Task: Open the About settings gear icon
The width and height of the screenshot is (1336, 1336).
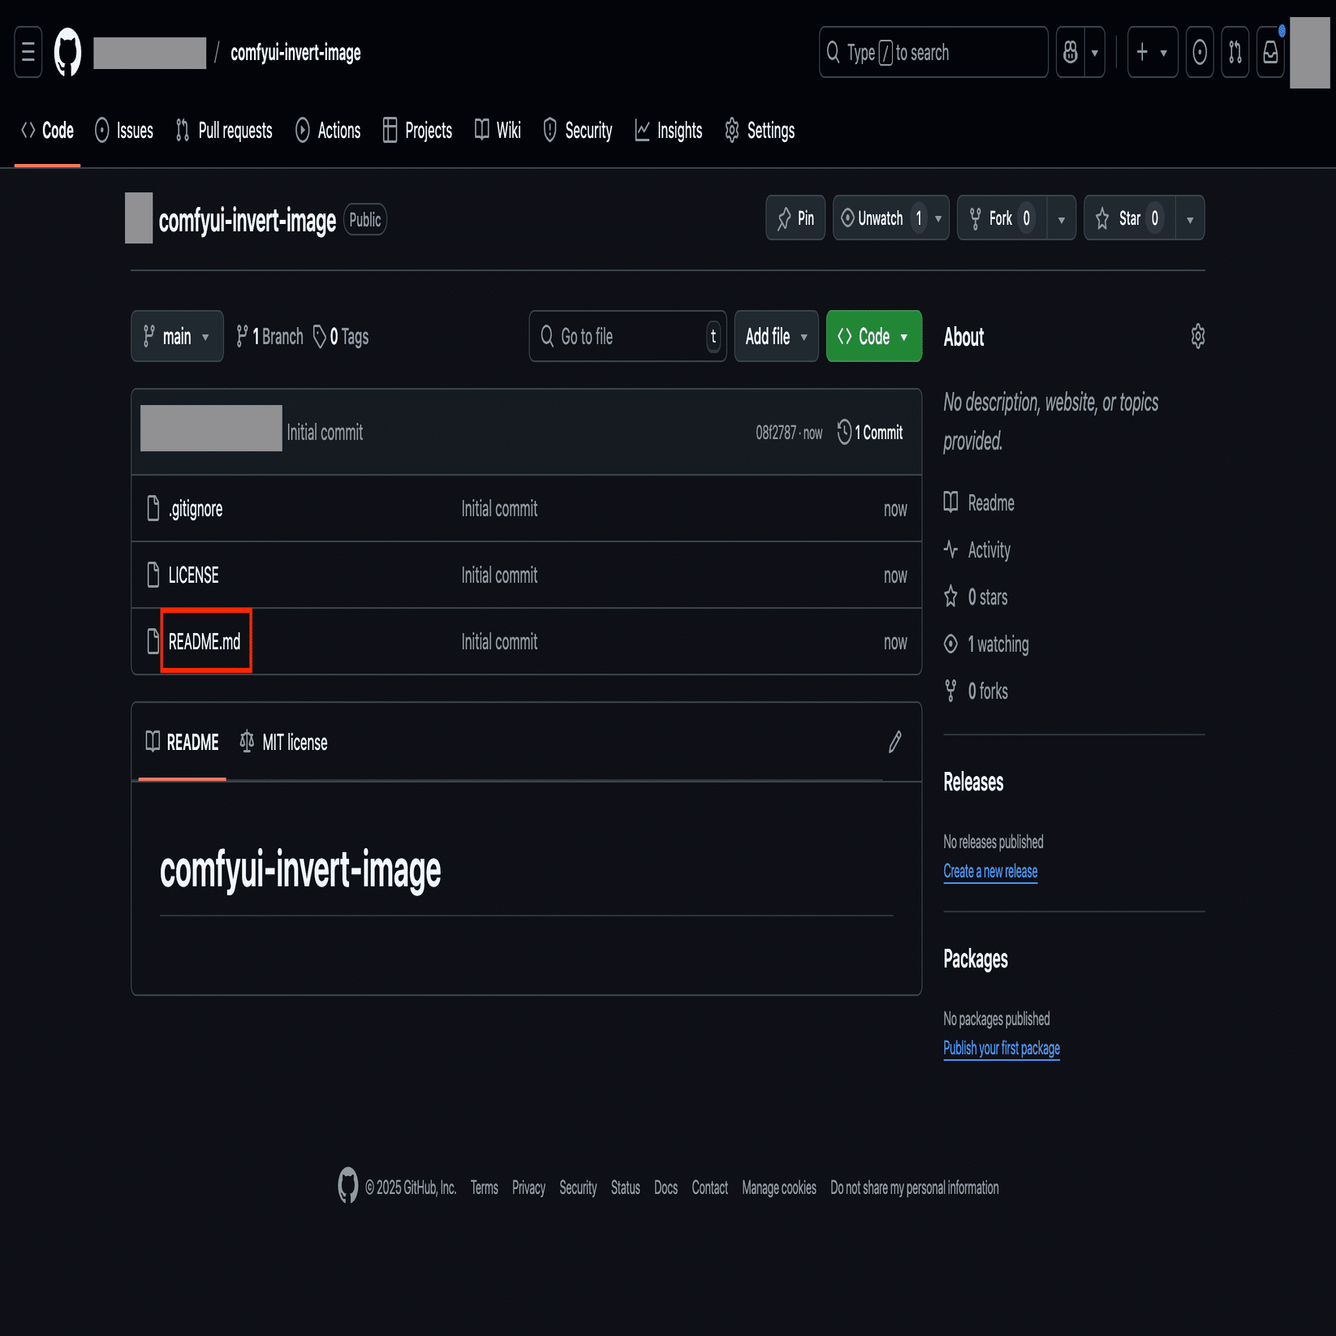Action: coord(1197,336)
